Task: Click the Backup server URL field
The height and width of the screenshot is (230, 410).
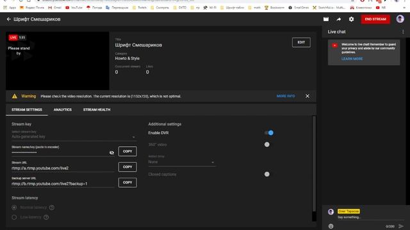Action: (x=63, y=184)
